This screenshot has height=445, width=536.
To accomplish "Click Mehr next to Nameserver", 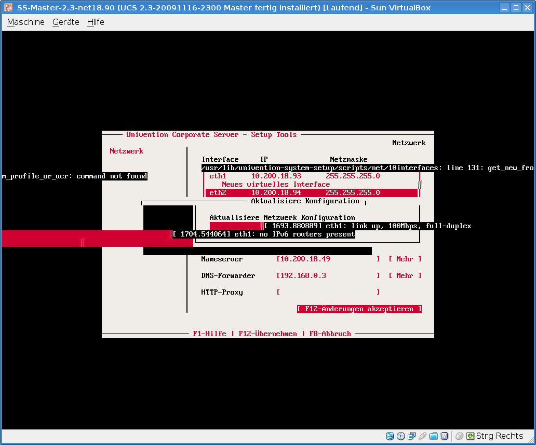I will (405, 259).
